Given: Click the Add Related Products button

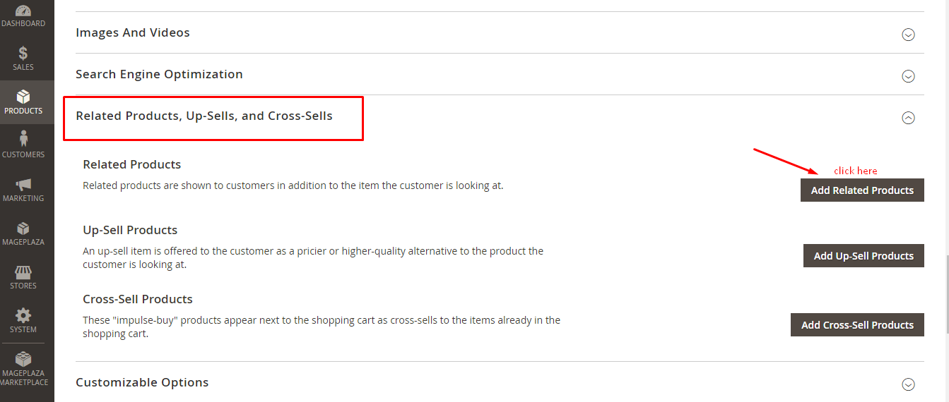Looking at the screenshot, I should [x=862, y=190].
